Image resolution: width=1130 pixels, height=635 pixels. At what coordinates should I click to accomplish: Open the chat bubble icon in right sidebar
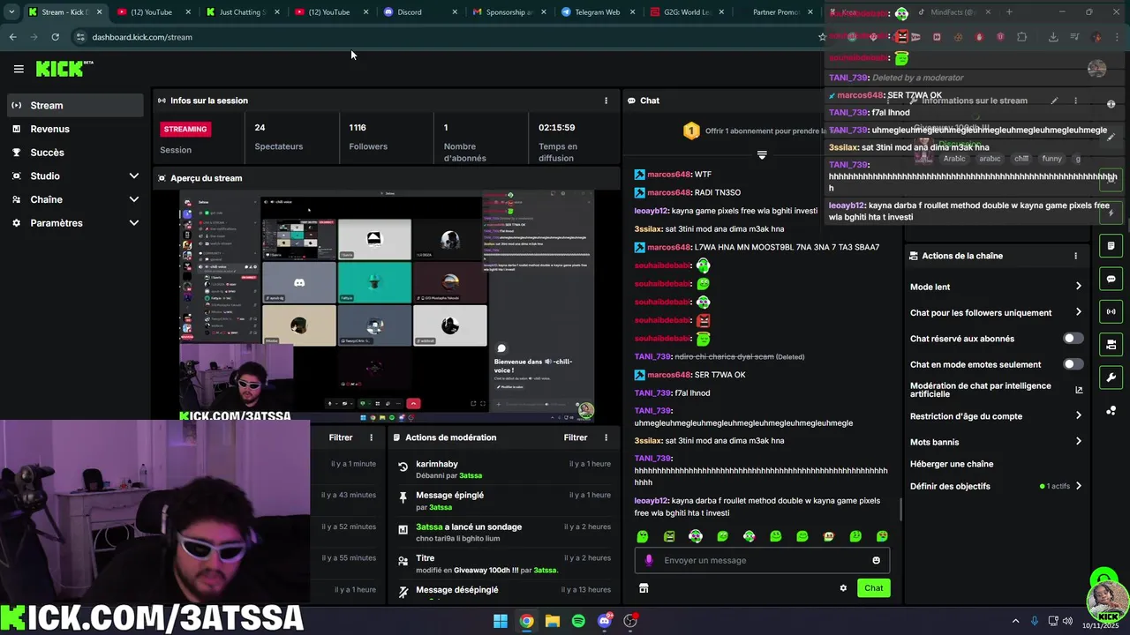(x=1111, y=279)
